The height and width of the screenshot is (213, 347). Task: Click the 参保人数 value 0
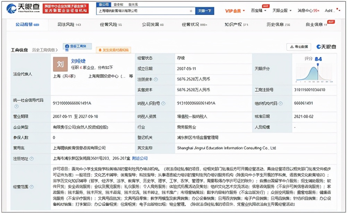pyautogui.click(x=54, y=138)
